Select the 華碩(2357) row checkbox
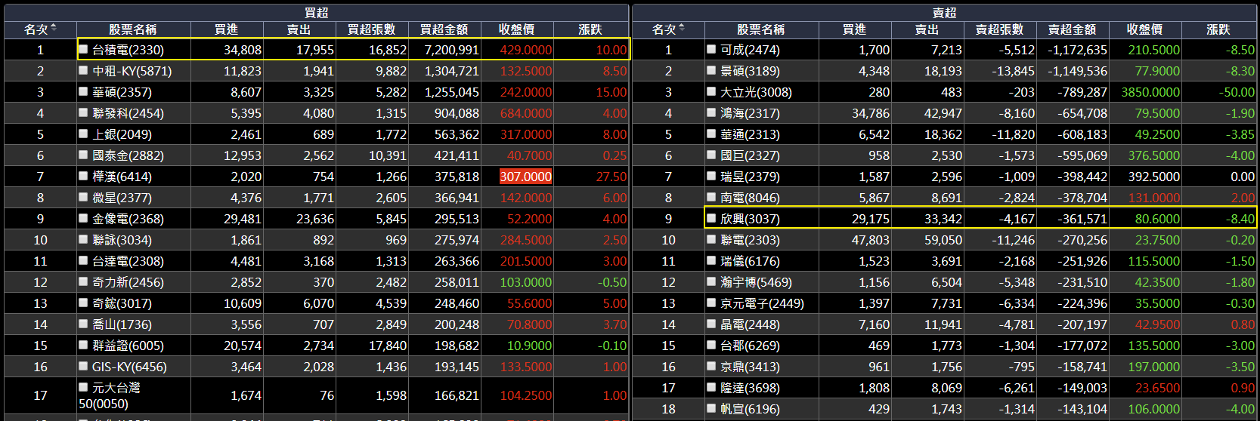 84,91
